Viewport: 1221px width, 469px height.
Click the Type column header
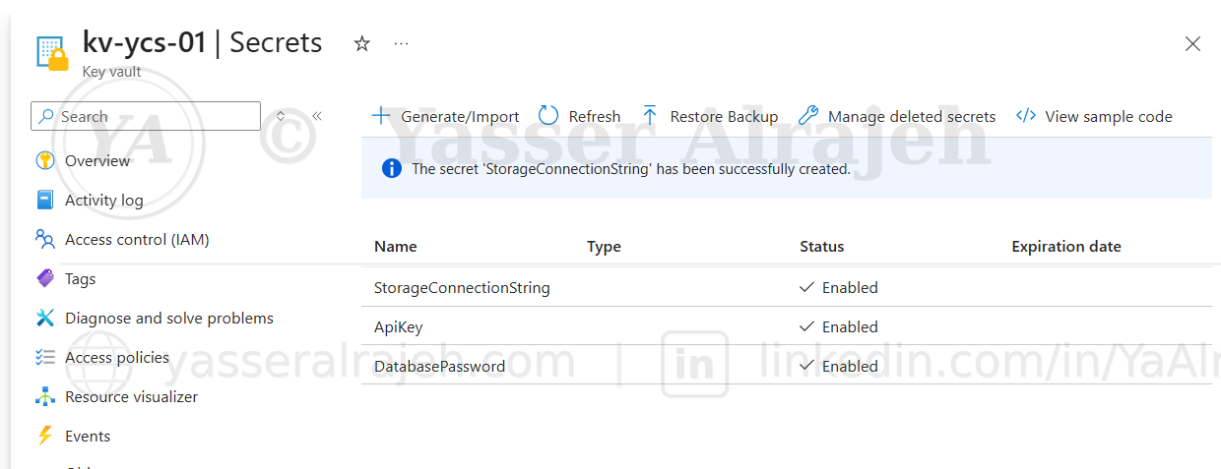pos(604,247)
